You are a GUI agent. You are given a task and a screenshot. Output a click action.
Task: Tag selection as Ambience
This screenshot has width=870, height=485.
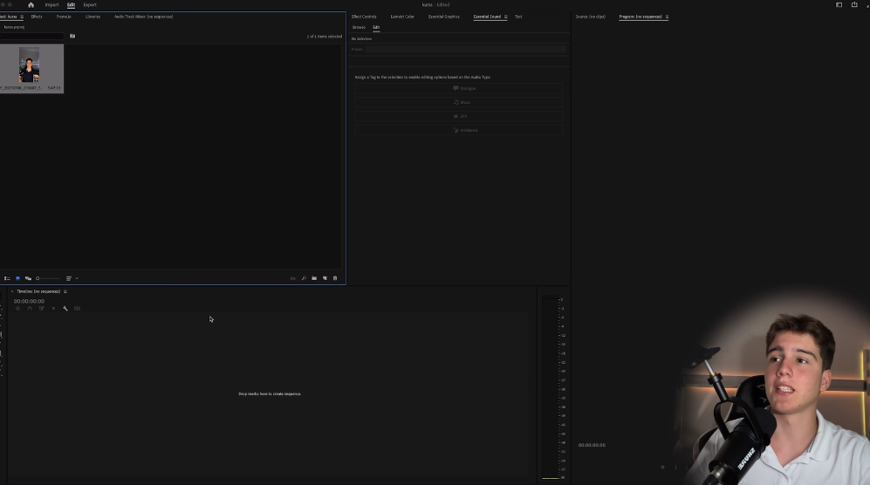[458, 130]
